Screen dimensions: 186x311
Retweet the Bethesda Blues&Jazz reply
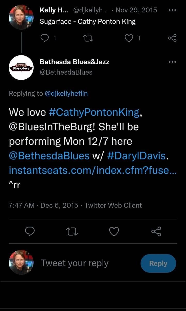tap(72, 232)
